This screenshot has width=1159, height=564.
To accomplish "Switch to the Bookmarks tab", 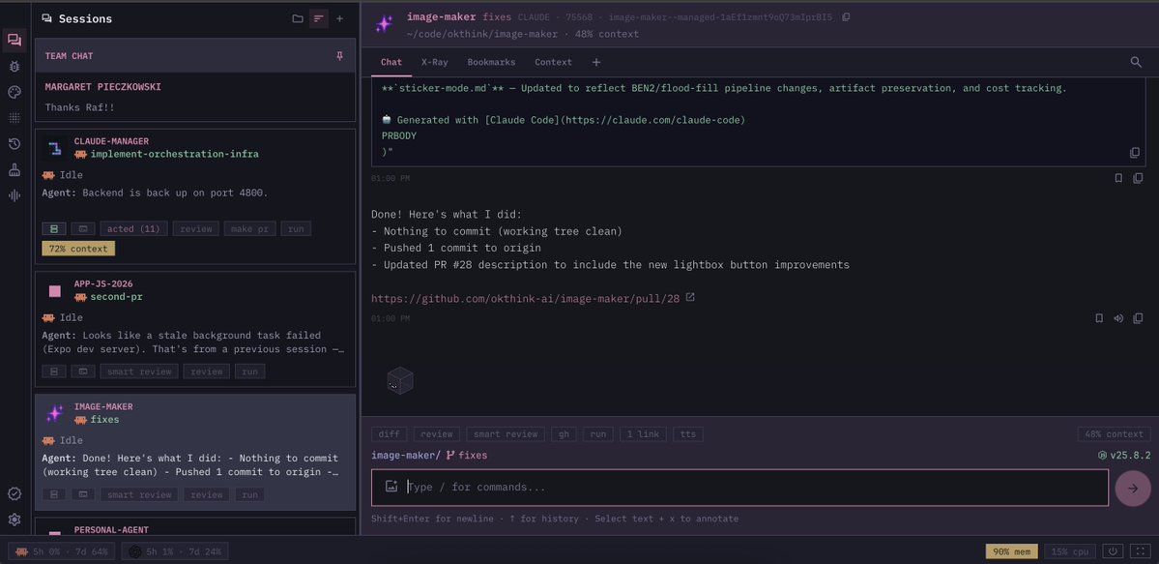I will click(491, 62).
